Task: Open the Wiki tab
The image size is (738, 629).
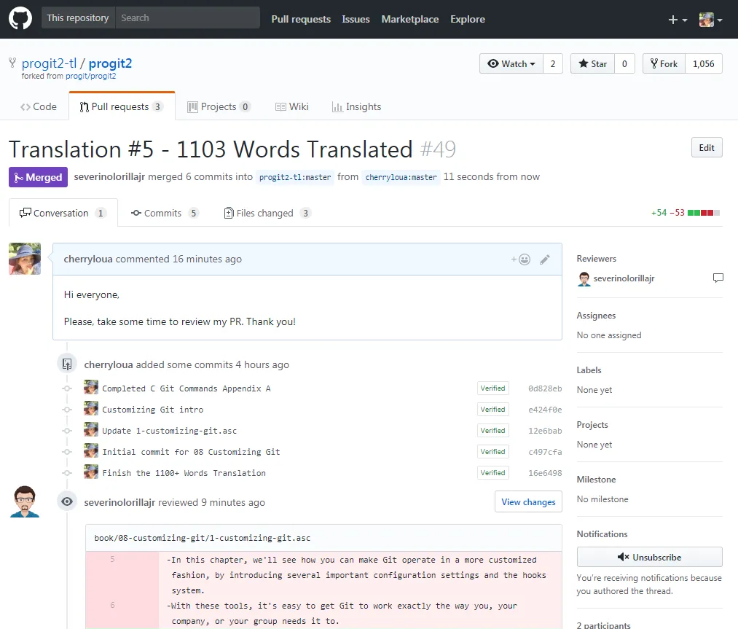Action: [x=292, y=107]
